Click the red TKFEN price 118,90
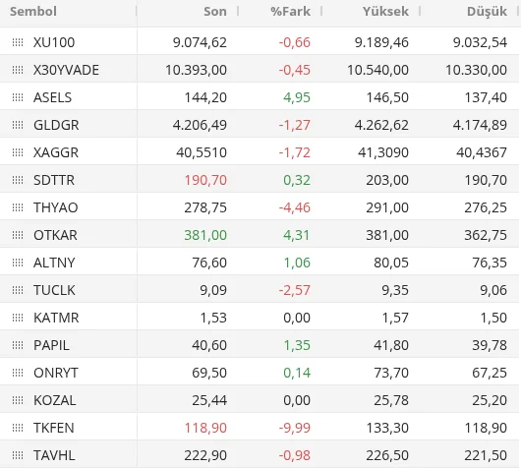 coord(205,428)
